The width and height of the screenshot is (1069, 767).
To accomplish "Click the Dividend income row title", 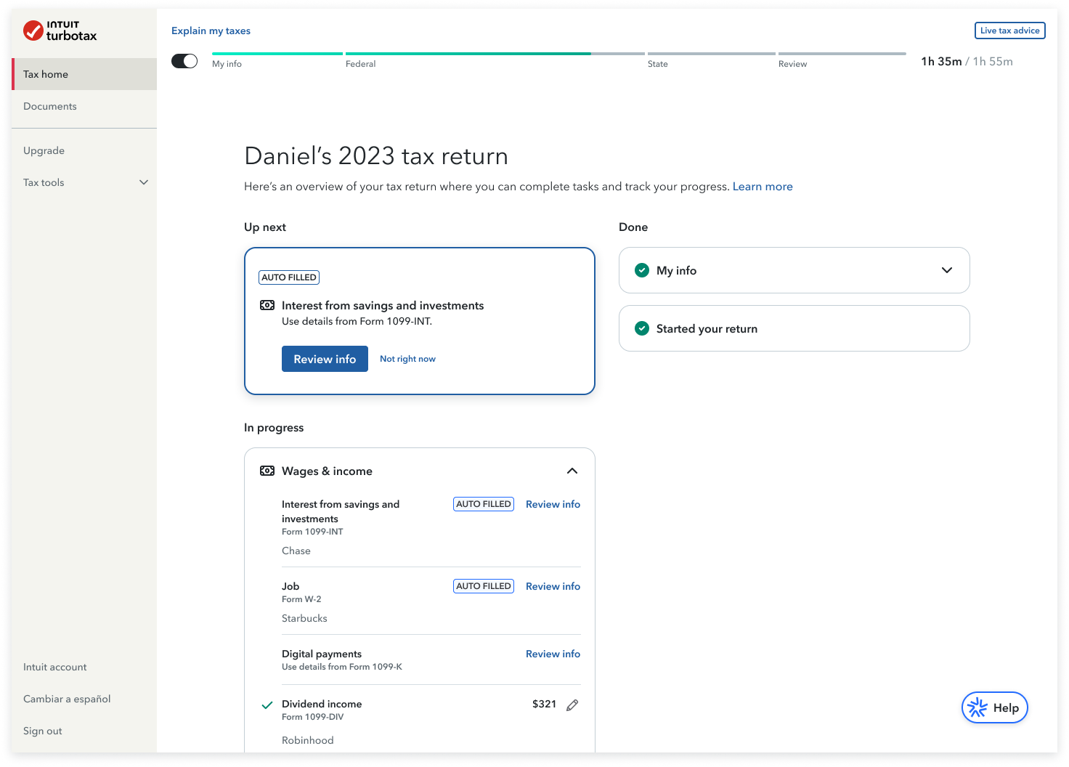I will [x=322, y=704].
